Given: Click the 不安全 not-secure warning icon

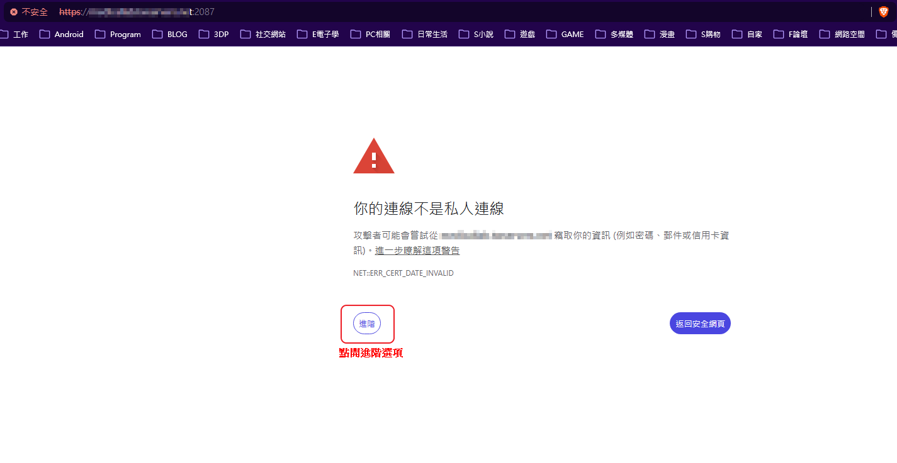Looking at the screenshot, I should pos(14,12).
